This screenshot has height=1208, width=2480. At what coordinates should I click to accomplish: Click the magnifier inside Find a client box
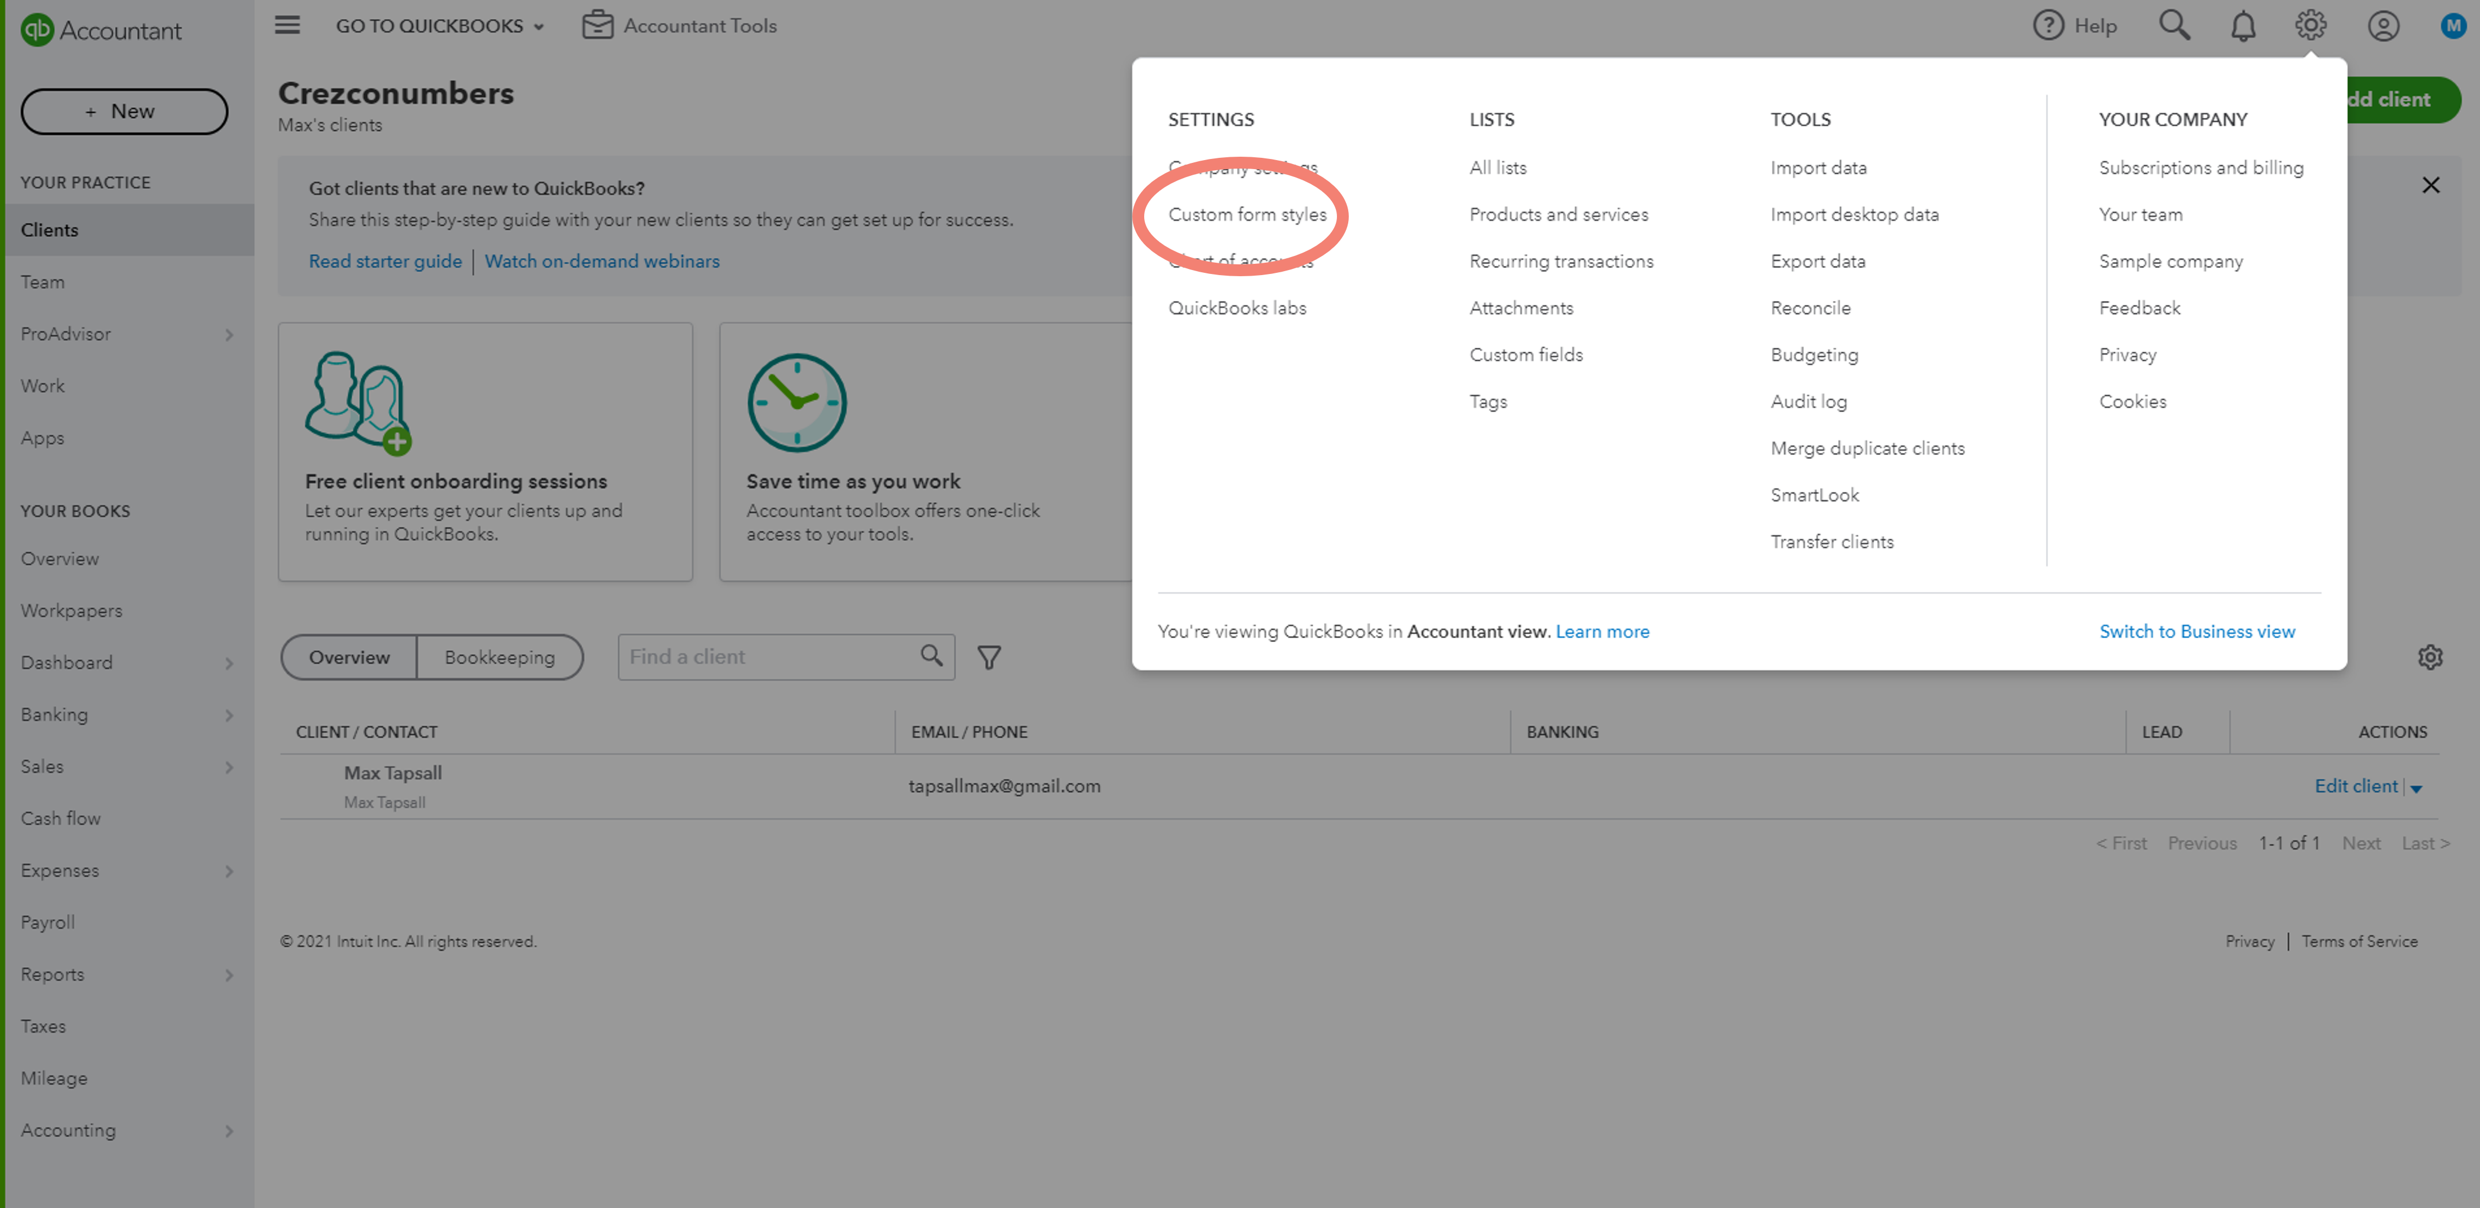tap(931, 656)
